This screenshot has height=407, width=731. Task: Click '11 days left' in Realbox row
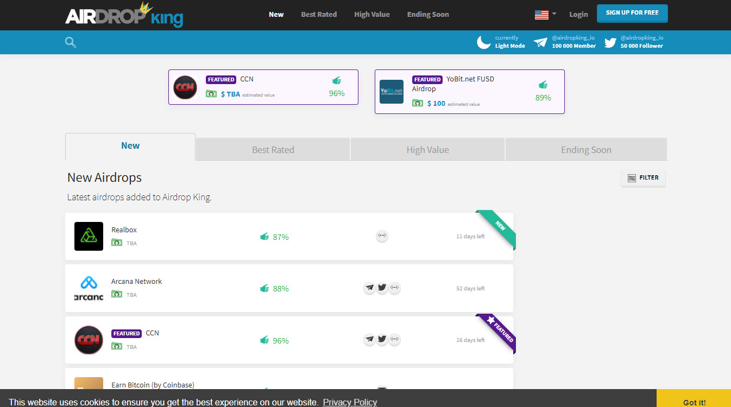pos(470,237)
